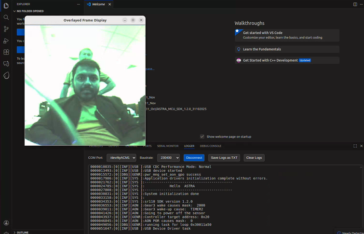The height and width of the screenshot is (234, 364).
Task: Toggle Show welcome page on startup
Action: pos(202,137)
